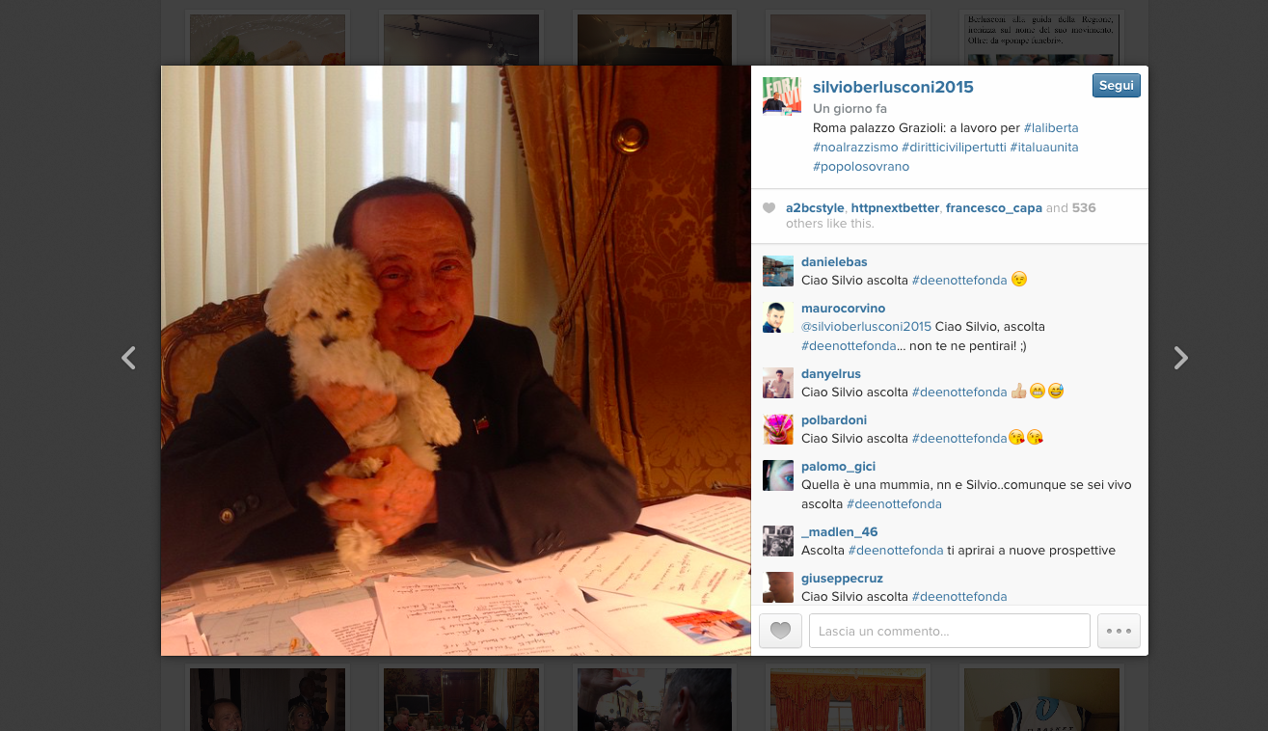This screenshot has width=1268, height=731.
Task: Go to the next photo arrow
Action: [1180, 358]
